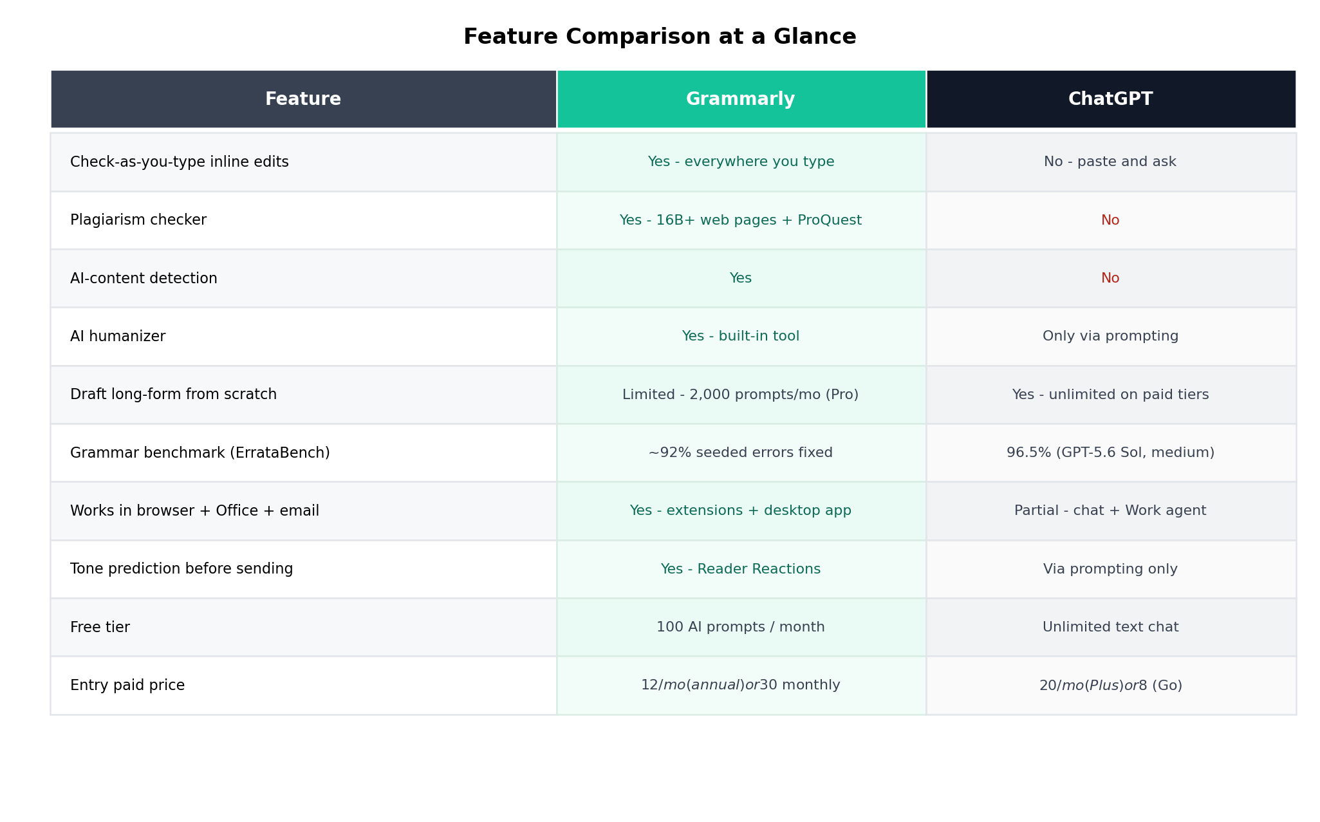Click 'Works in browser + Office + email'

click(194, 510)
